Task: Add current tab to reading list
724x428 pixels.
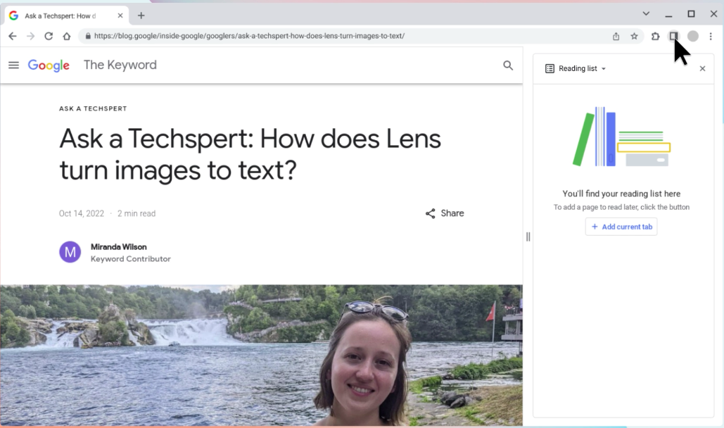Action: [621, 227]
